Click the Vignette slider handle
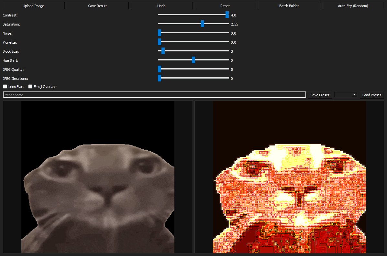The height and width of the screenshot is (256, 387). pos(160,42)
